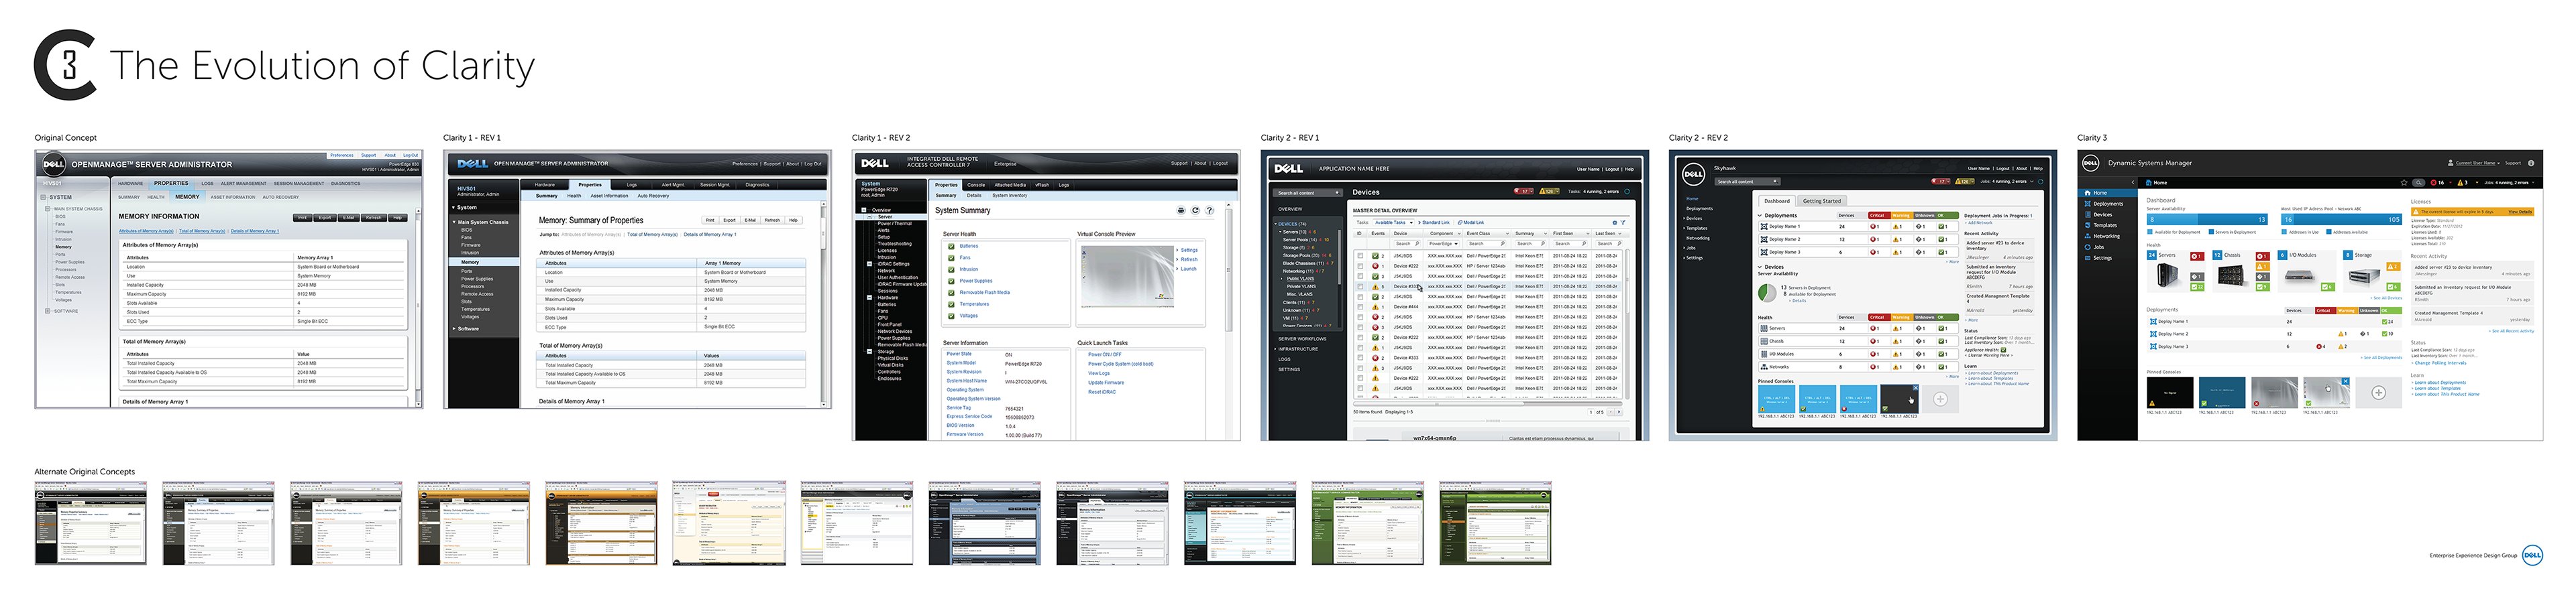This screenshot has width=2576, height=595.
Task: Click Server Availability blue bar in Clarity 3
Action: coord(2208,220)
